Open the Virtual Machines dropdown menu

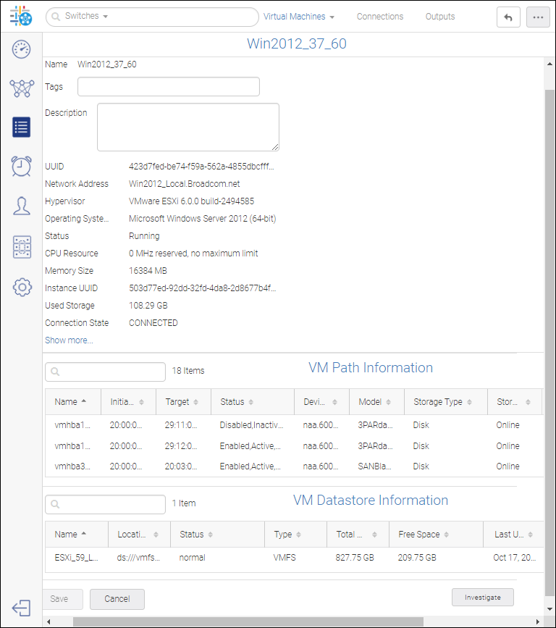pyautogui.click(x=299, y=17)
